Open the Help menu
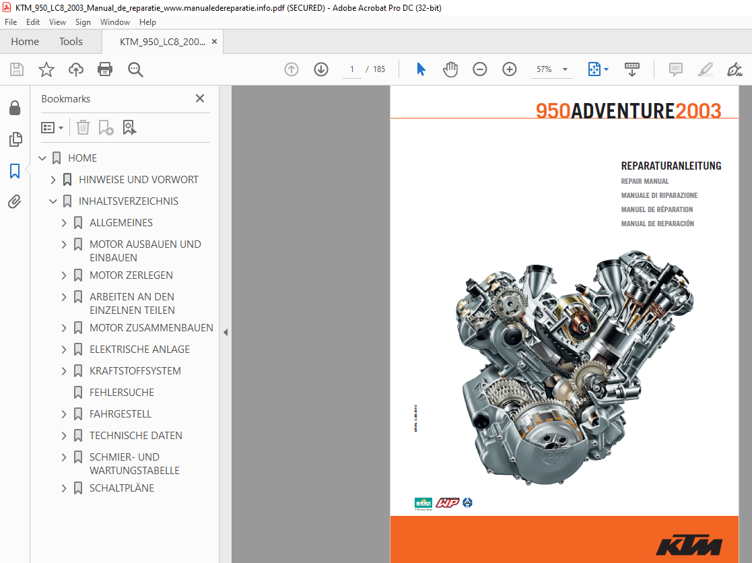The image size is (752, 563). [147, 22]
